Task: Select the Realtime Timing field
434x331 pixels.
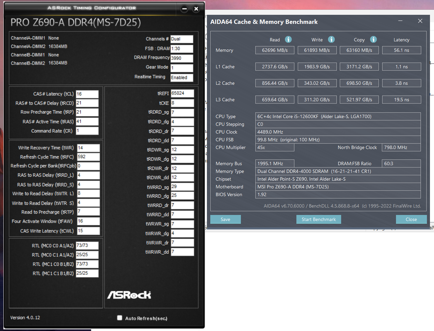Action: pyautogui.click(x=182, y=78)
